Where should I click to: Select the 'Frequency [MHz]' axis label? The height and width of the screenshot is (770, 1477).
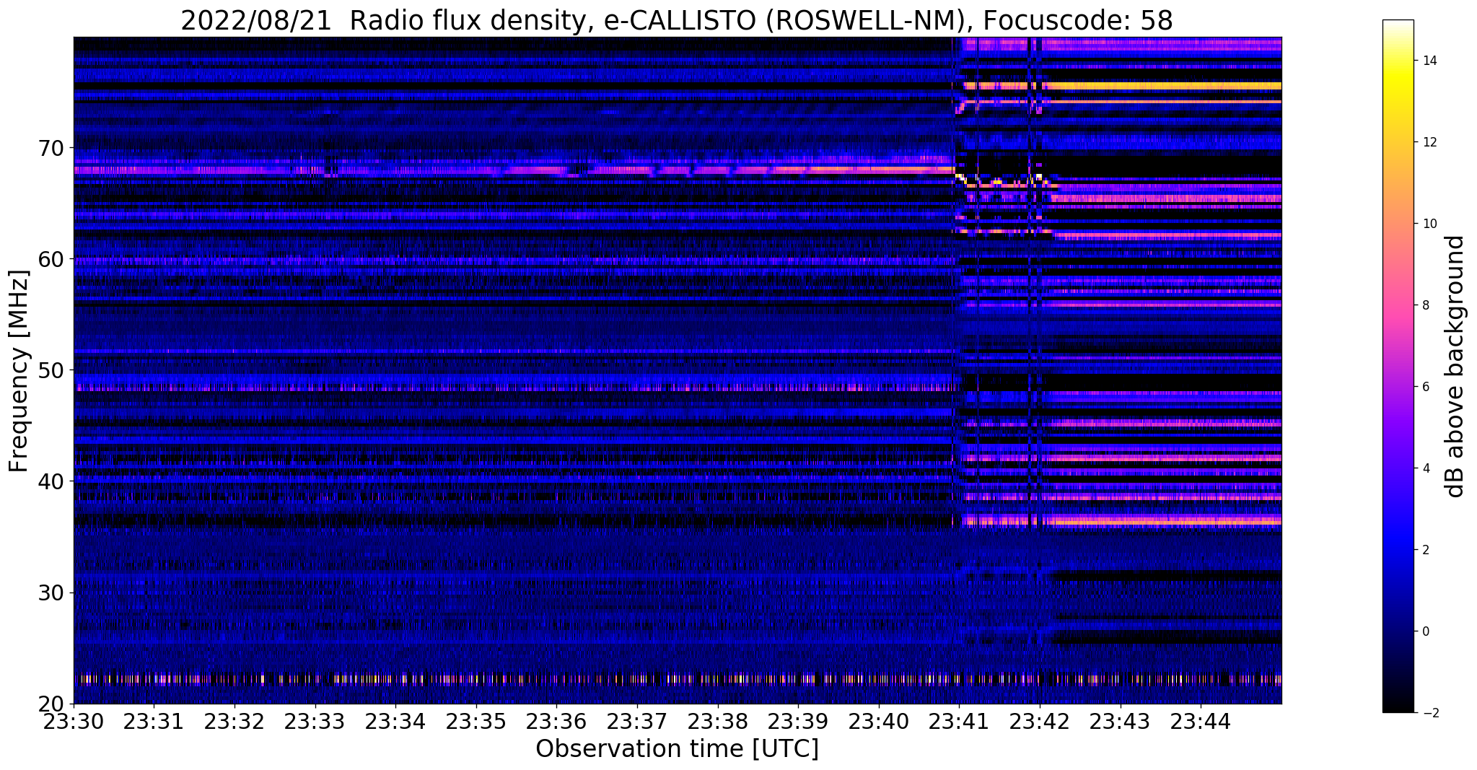click(x=19, y=371)
